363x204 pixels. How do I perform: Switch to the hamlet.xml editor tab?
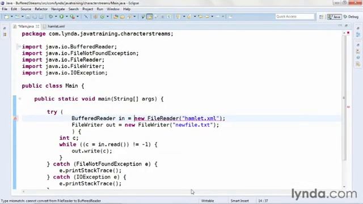[x=54, y=27]
